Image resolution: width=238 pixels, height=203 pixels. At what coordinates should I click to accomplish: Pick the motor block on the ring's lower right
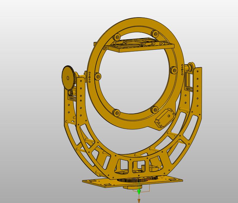[x=165, y=118]
